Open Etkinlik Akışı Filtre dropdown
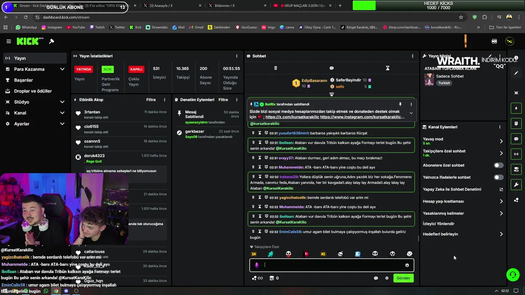 151,100
